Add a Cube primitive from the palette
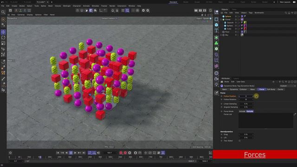This screenshot has width=297, height=167. [217, 25]
